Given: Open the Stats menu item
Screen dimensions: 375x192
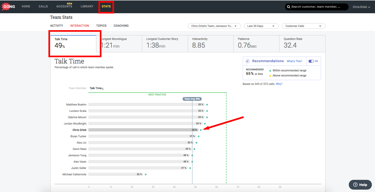Looking at the screenshot, I should [106, 6].
